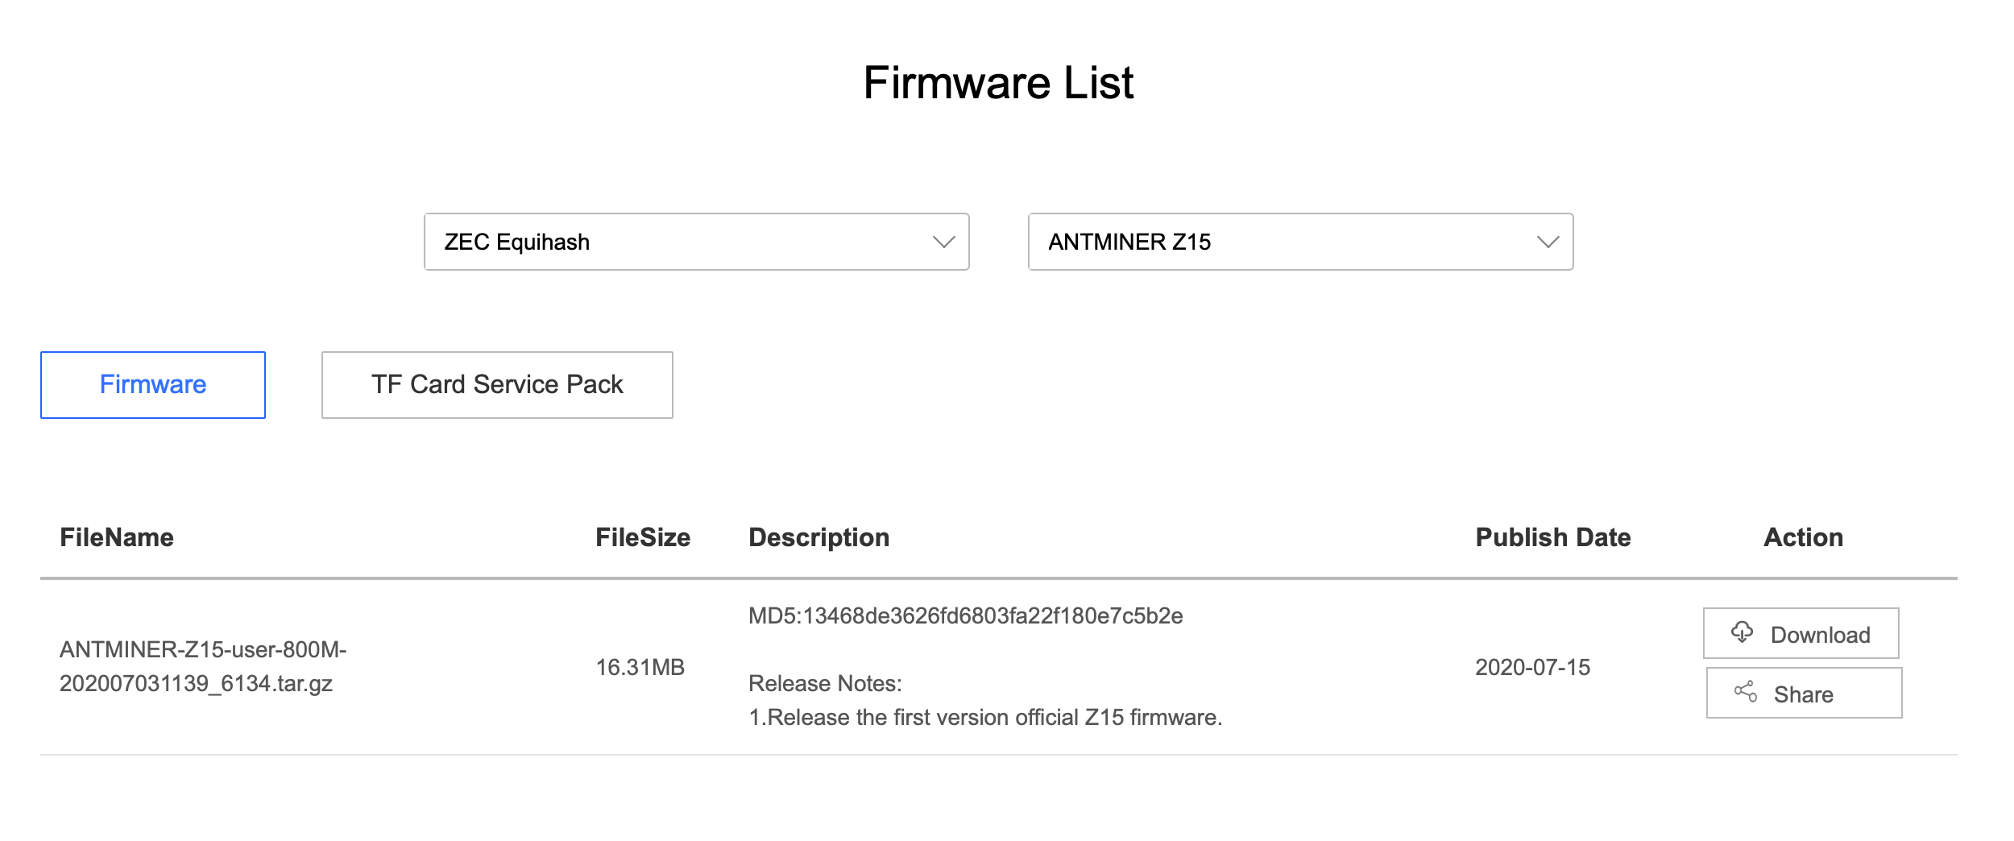Click the share network icon
Viewport: 2014px width, 841px height.
pos(1745,693)
